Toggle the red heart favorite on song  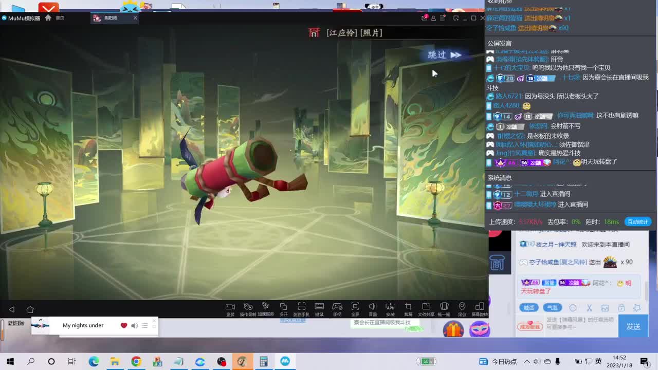tap(124, 325)
